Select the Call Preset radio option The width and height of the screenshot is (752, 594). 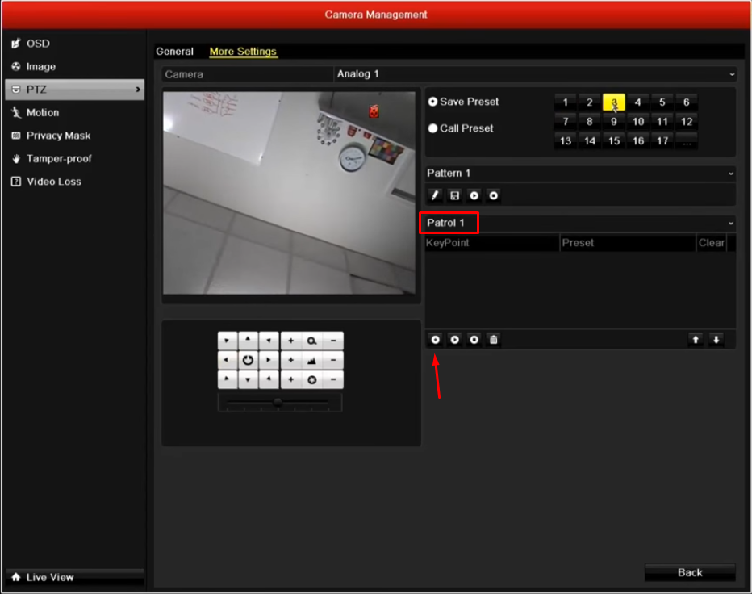[x=432, y=128]
